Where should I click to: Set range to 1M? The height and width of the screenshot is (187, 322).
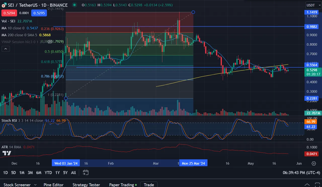[22, 172]
